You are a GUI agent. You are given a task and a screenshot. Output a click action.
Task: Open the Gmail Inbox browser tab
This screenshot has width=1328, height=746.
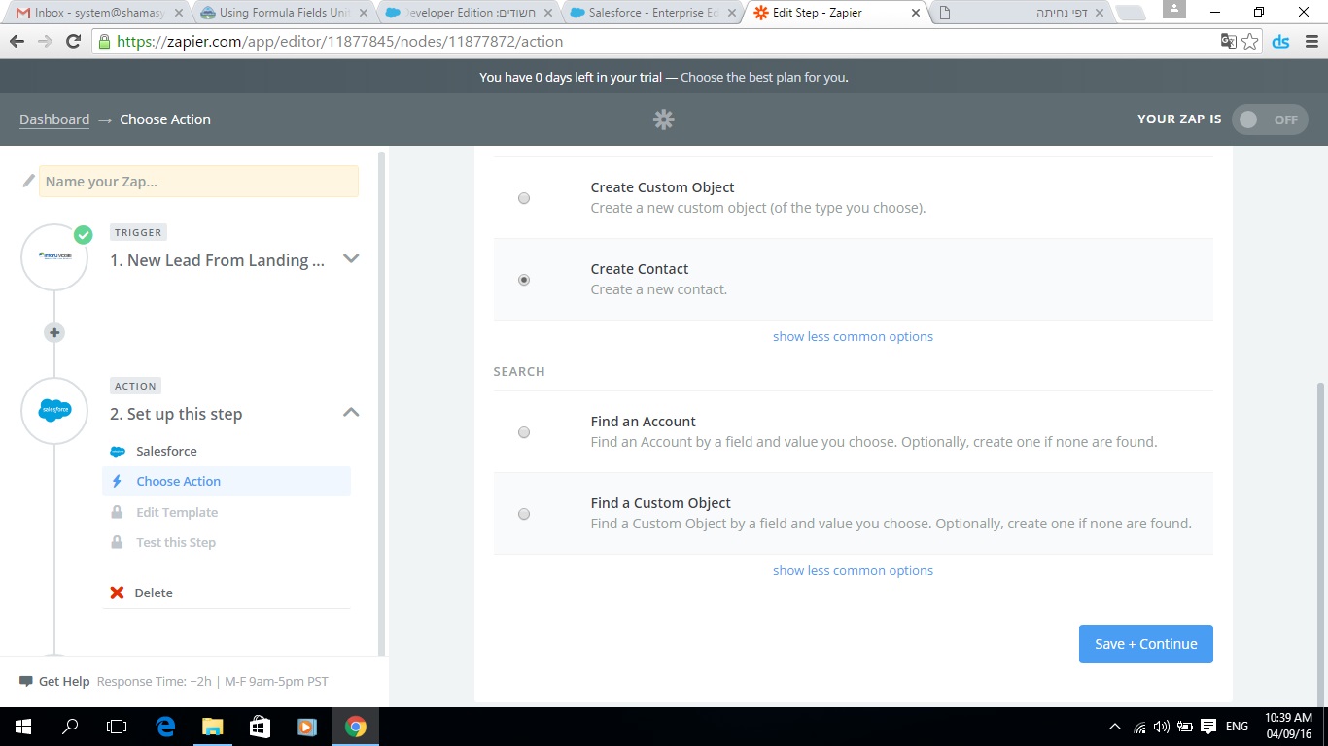[x=92, y=13]
